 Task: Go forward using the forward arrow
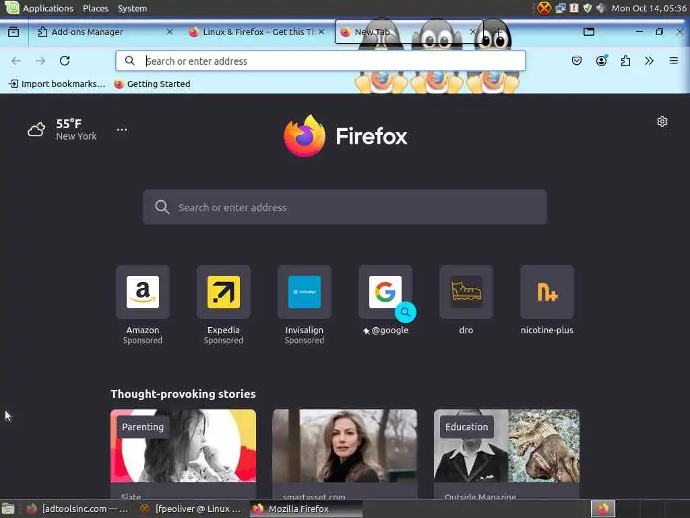coord(40,61)
